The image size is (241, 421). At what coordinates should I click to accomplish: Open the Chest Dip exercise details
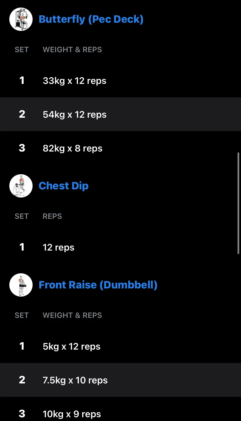[63, 186]
